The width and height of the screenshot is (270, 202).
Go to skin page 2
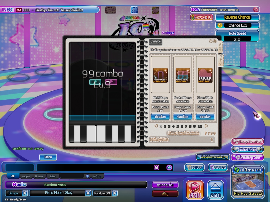[x=165, y=127]
